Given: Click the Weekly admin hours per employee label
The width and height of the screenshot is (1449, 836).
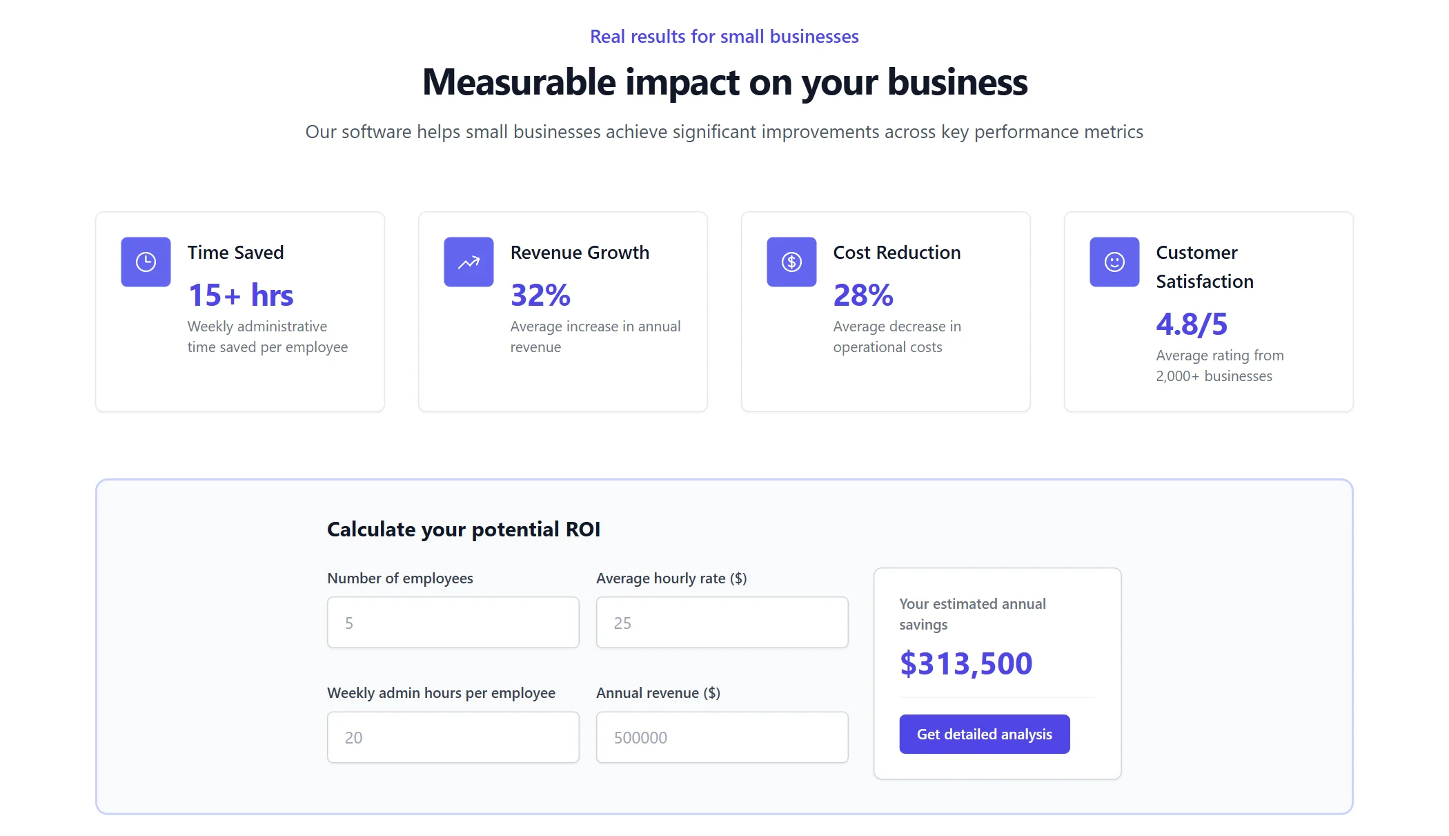Looking at the screenshot, I should point(441,693).
